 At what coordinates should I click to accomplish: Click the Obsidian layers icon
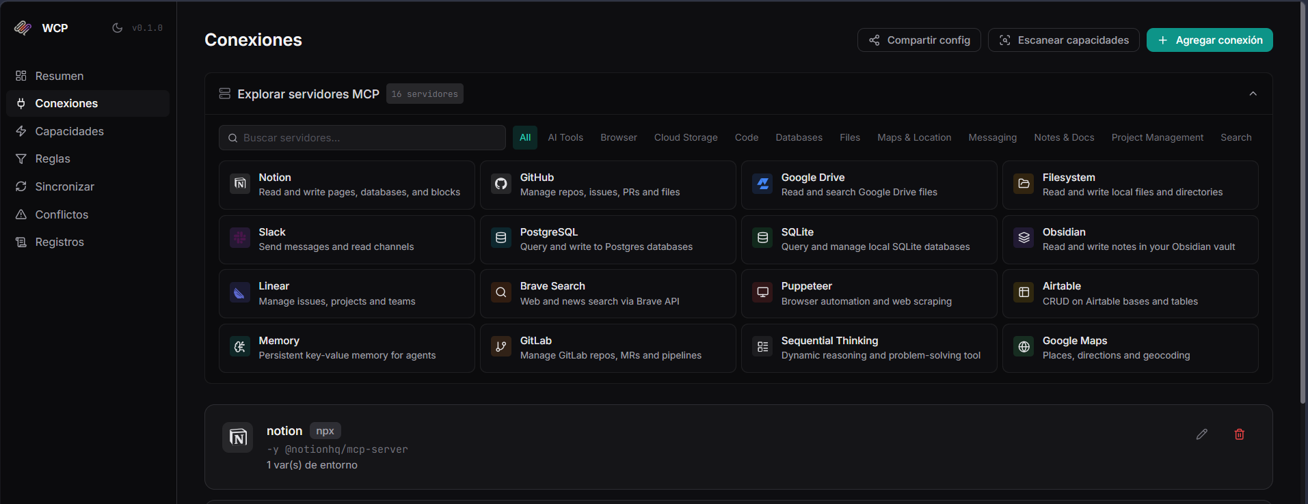[1024, 238]
